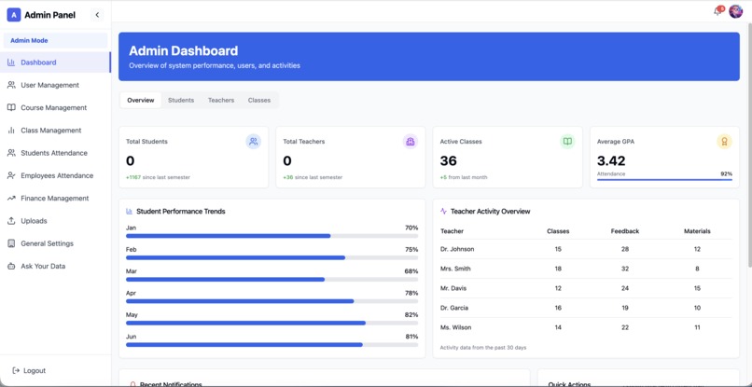
Task: Click the Admin Dashboard heading
Action: tap(183, 51)
